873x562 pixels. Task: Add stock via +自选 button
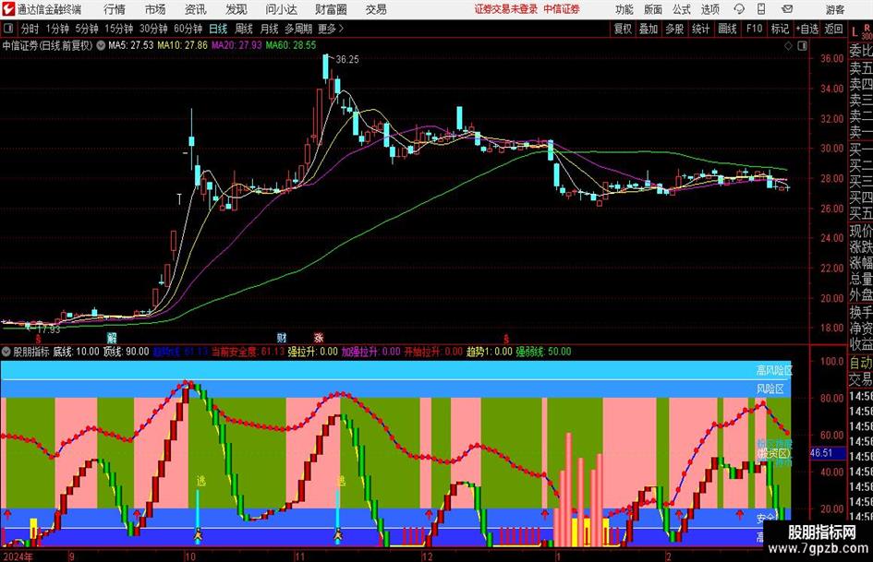(806, 29)
